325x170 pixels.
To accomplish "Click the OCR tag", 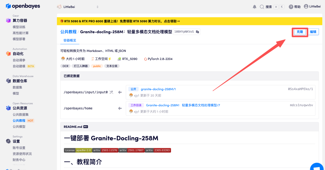I will coord(65,66).
